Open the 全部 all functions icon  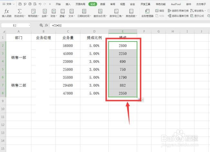45,11
